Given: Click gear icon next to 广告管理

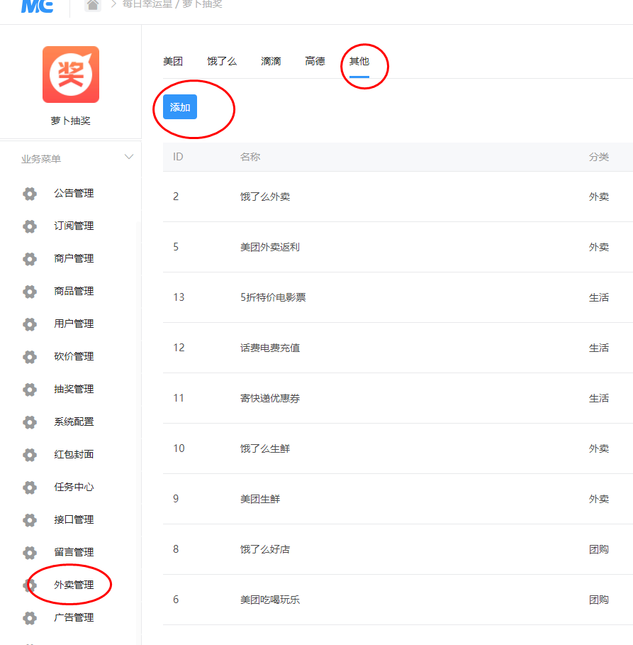Looking at the screenshot, I should point(30,618).
